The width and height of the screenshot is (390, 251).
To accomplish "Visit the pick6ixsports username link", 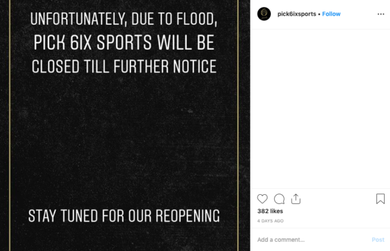I will (x=296, y=14).
